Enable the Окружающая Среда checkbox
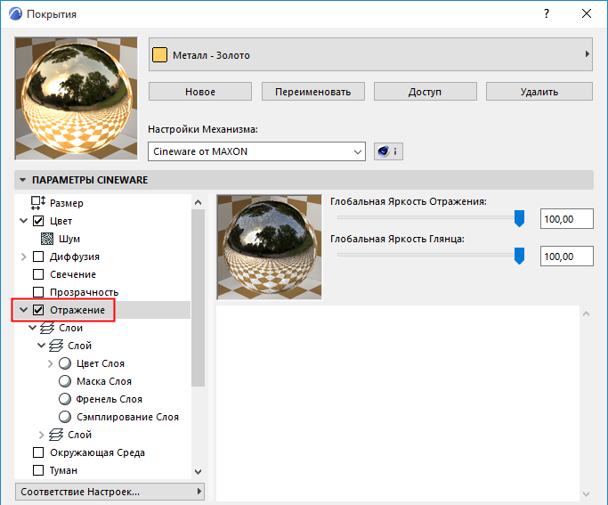 pyautogui.click(x=38, y=452)
